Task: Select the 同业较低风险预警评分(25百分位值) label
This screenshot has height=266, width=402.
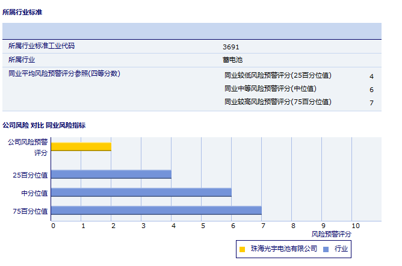Action: pos(277,76)
